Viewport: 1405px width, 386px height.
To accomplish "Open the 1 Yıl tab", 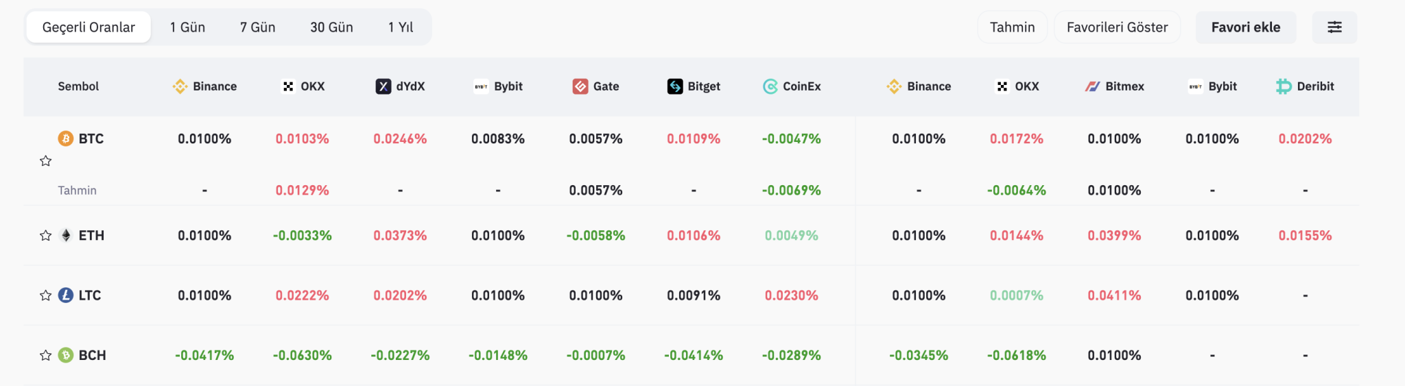I will pos(401,27).
